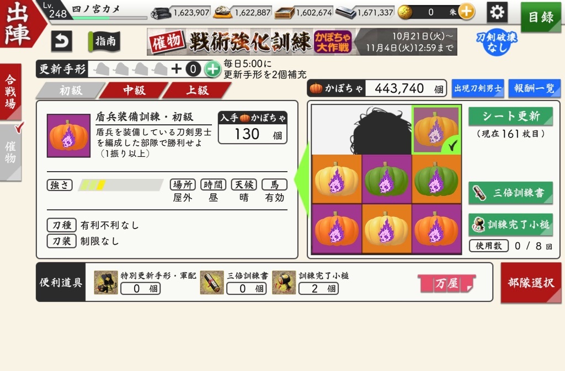Tap the gold plus coin icon
565x371 pixels.
point(466,12)
